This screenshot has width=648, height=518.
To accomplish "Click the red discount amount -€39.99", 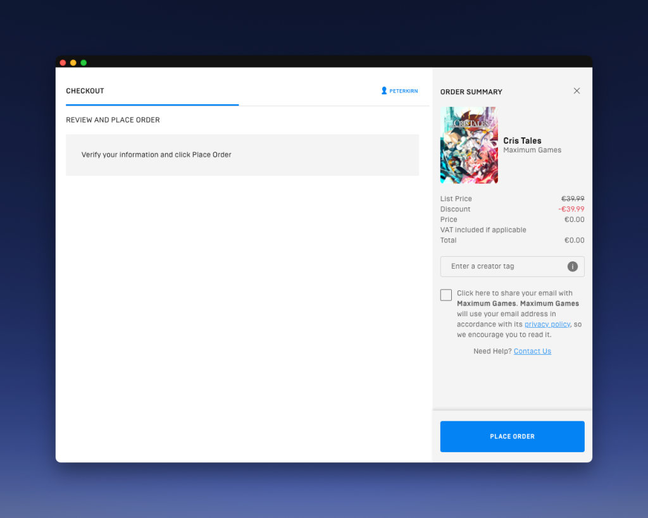I will pos(571,209).
